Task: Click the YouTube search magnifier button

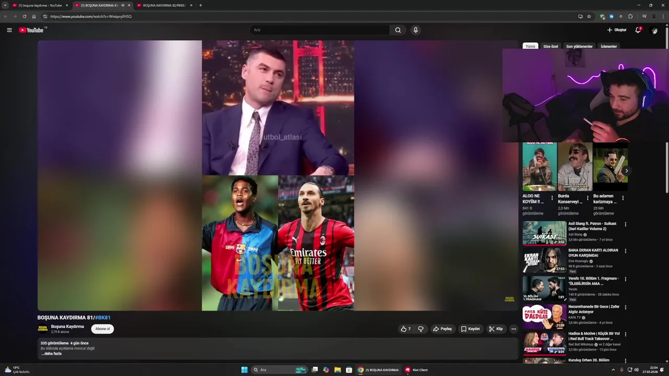Action: (x=398, y=30)
